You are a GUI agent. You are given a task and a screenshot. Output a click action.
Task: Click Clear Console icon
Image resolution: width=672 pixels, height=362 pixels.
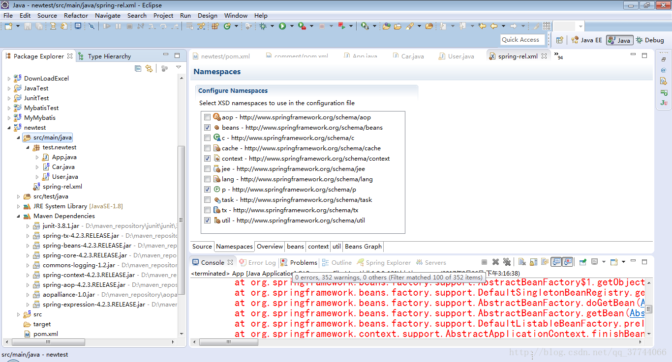522,262
